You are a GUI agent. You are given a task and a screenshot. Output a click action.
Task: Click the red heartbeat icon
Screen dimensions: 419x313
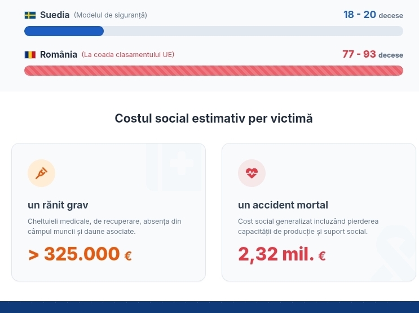[252, 173]
